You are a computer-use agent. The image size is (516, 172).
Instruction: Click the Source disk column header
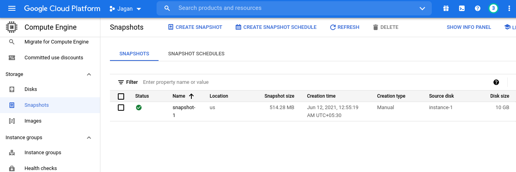coord(441,96)
